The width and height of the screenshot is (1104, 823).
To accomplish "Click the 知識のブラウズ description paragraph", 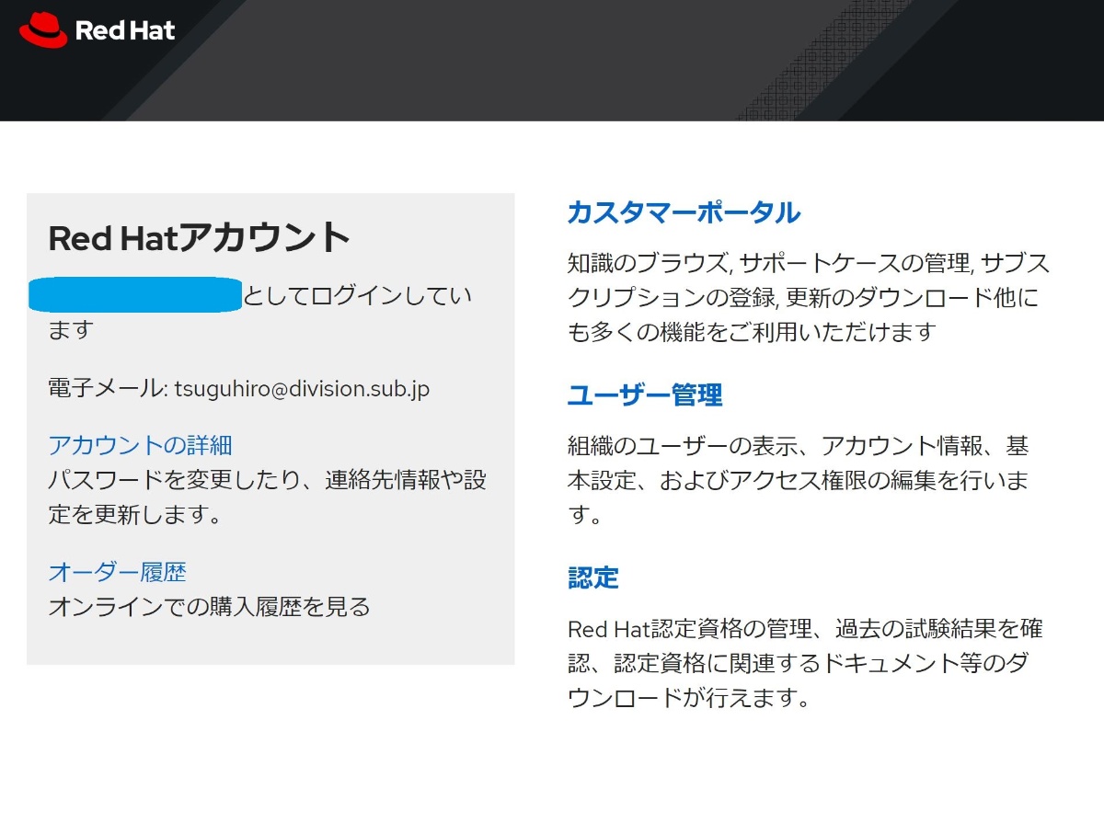I will 809,298.
